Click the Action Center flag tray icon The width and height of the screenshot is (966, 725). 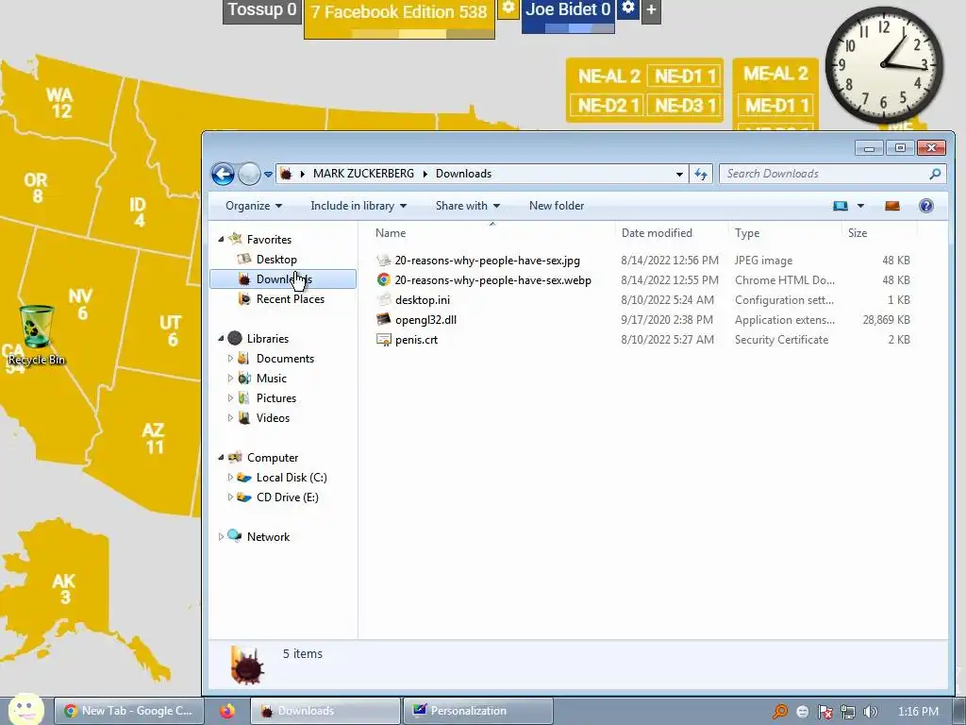point(824,712)
